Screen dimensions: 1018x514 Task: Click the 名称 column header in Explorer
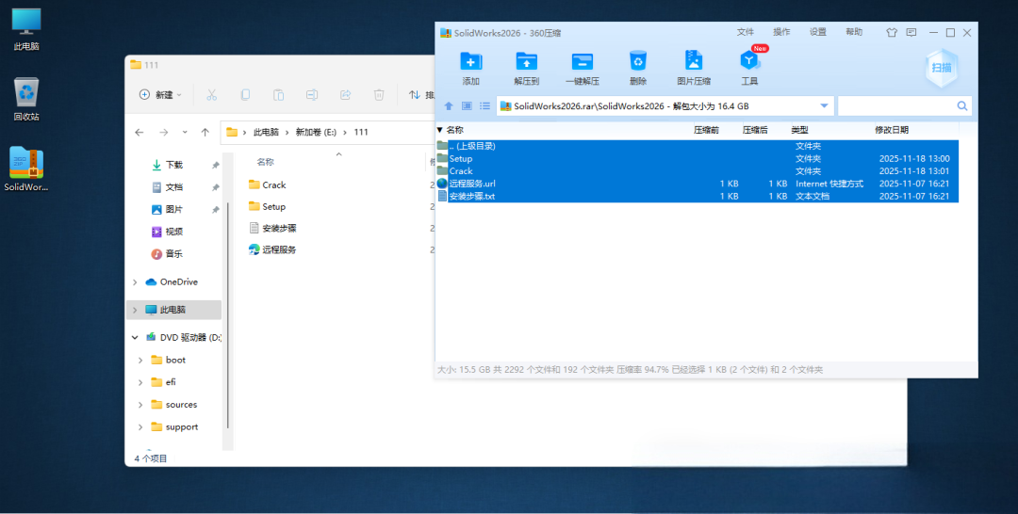tap(265, 162)
